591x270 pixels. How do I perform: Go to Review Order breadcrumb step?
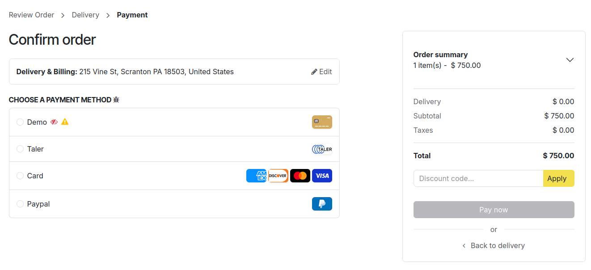click(x=31, y=15)
